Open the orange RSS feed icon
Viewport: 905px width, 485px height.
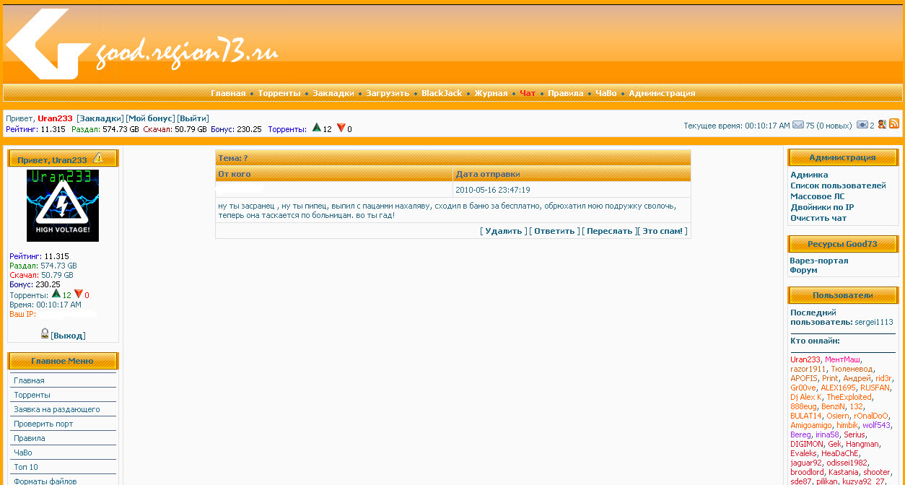(894, 124)
